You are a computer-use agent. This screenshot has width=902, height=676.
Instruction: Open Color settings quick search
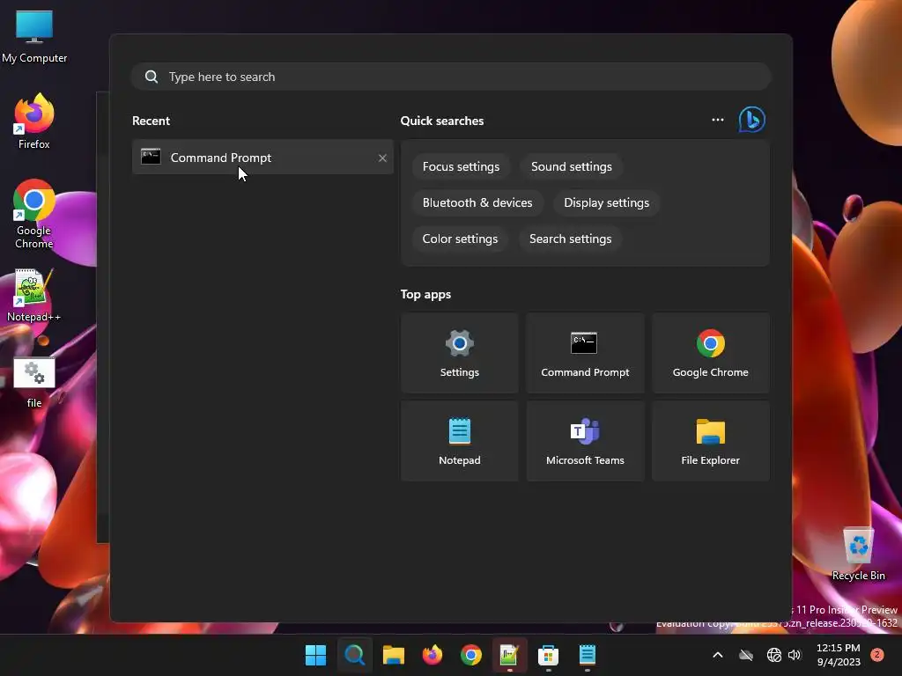coord(460,239)
